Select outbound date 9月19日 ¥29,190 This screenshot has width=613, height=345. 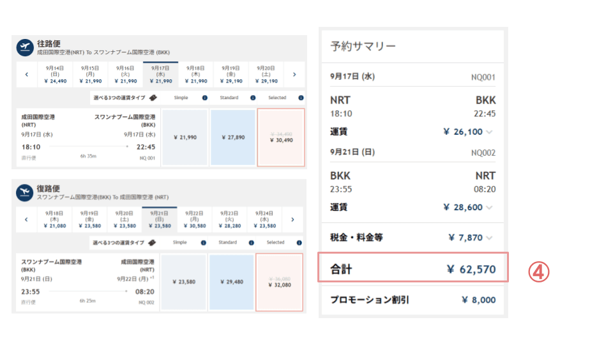(231, 74)
